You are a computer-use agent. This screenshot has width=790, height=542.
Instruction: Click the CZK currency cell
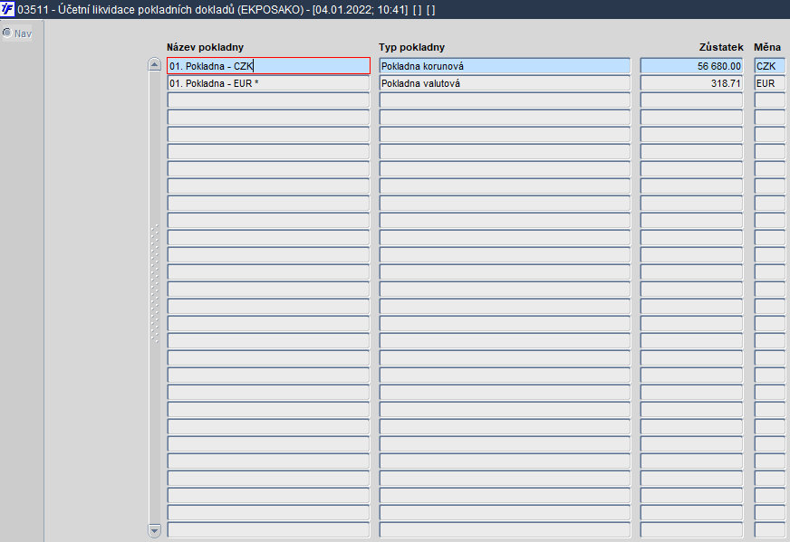click(x=770, y=66)
